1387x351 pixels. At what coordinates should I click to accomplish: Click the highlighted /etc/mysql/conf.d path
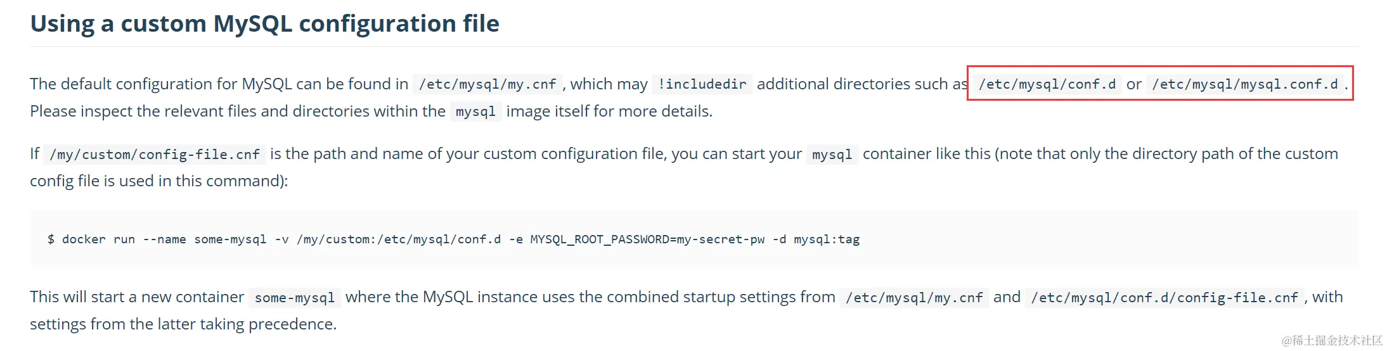pyautogui.click(x=1047, y=84)
